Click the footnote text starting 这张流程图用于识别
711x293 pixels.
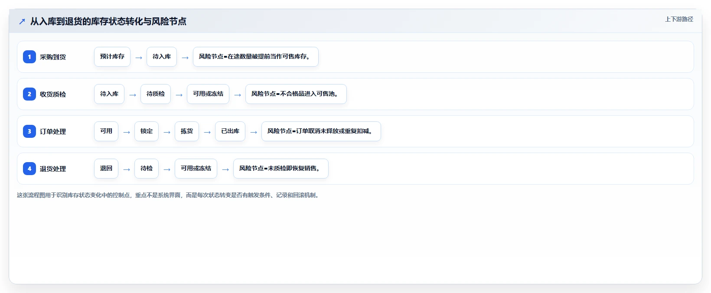(x=169, y=195)
